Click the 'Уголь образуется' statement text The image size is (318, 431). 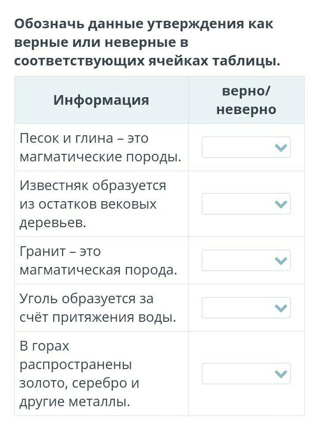(98, 308)
